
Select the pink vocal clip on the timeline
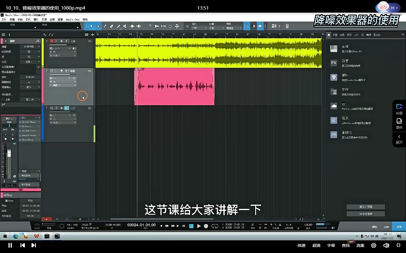(174, 87)
